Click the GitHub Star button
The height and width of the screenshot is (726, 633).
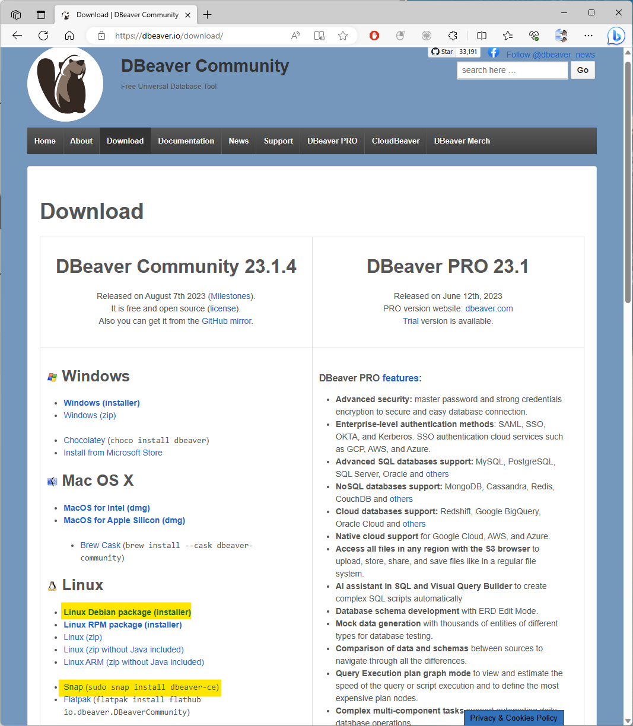[x=441, y=52]
